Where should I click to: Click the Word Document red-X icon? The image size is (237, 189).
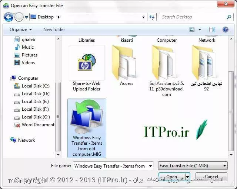coord(17,125)
